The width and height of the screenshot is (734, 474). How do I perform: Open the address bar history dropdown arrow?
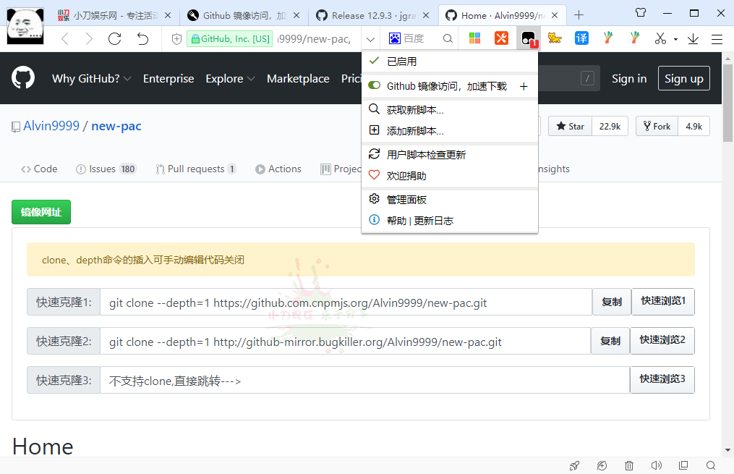pos(370,39)
